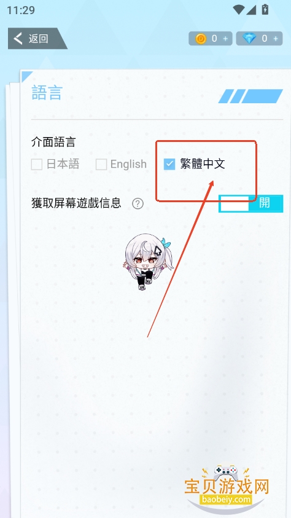Add coins with the plus icon

coord(226,39)
